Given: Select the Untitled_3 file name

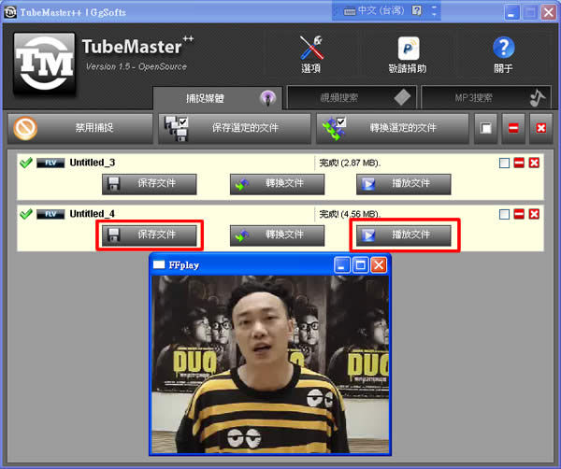Looking at the screenshot, I should click(93, 163).
